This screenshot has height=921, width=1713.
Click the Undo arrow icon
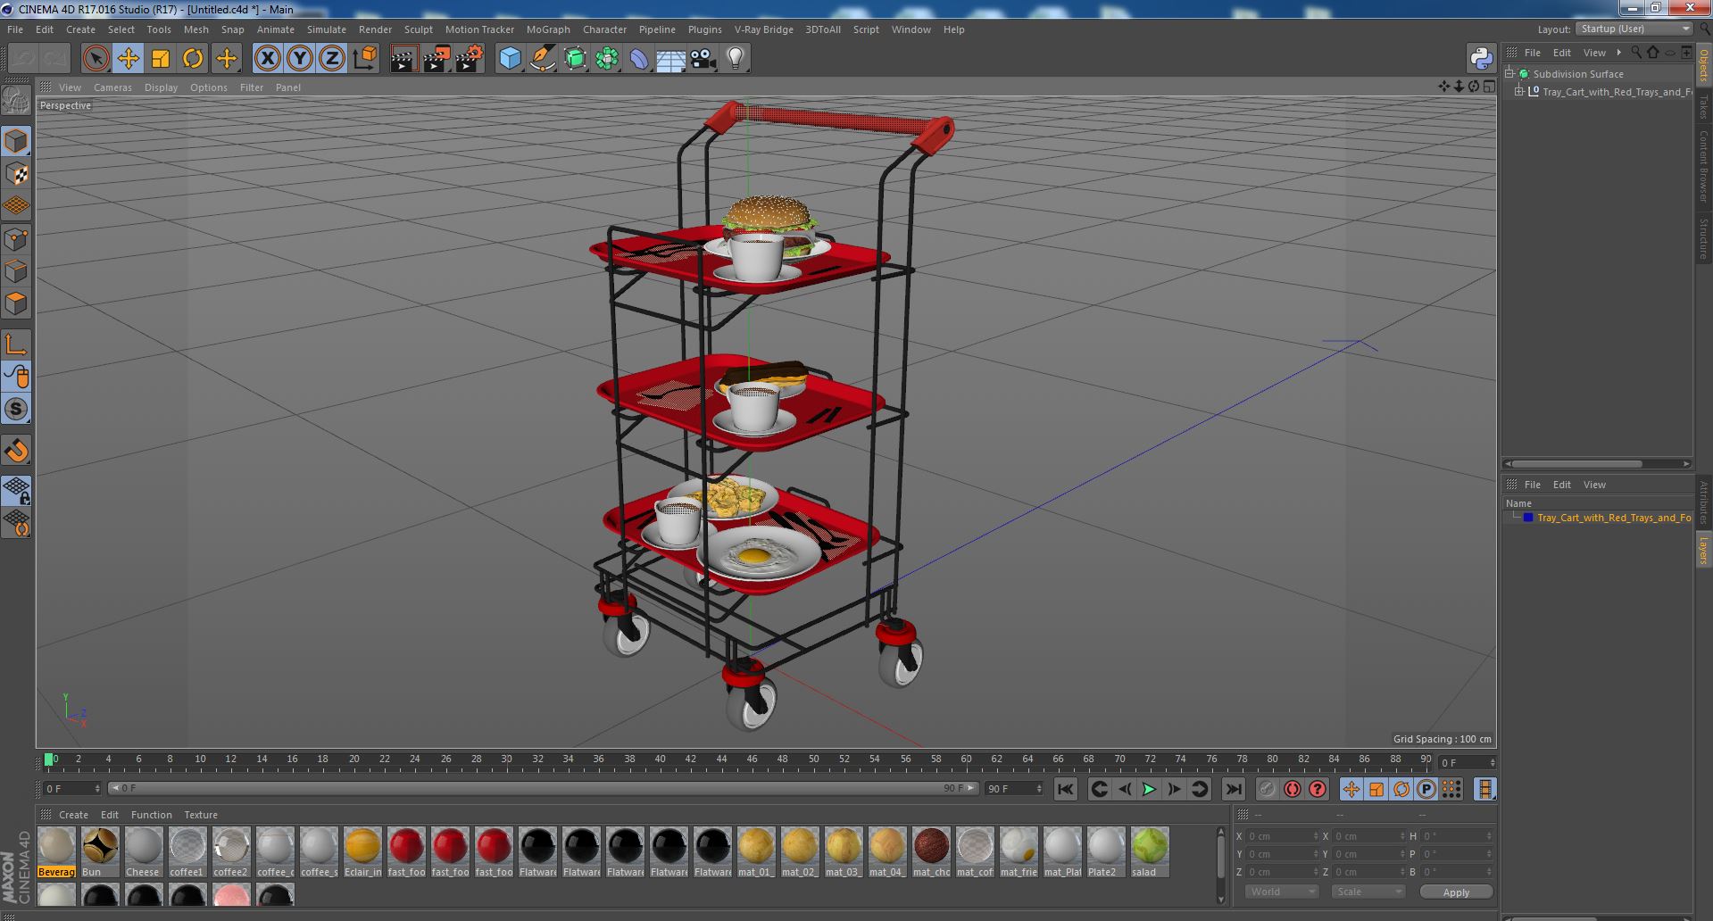23,59
